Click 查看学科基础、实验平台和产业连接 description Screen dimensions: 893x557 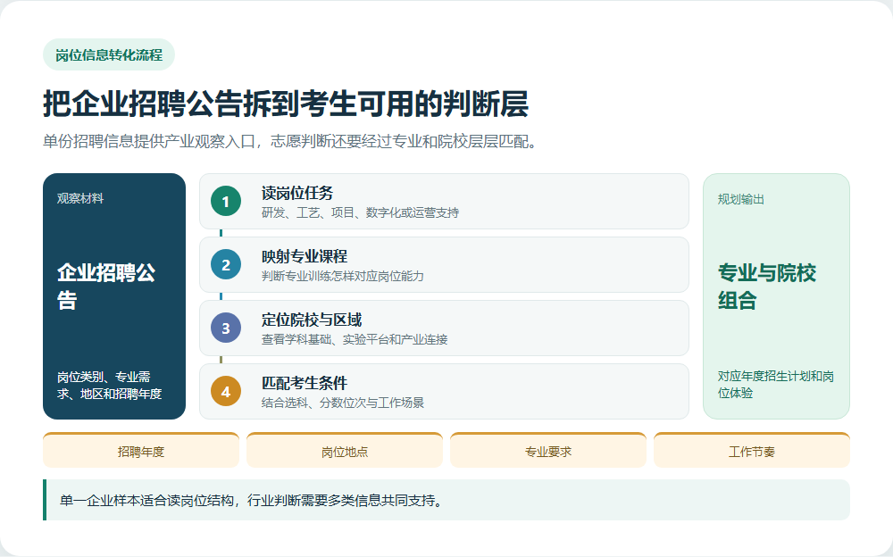(355, 339)
